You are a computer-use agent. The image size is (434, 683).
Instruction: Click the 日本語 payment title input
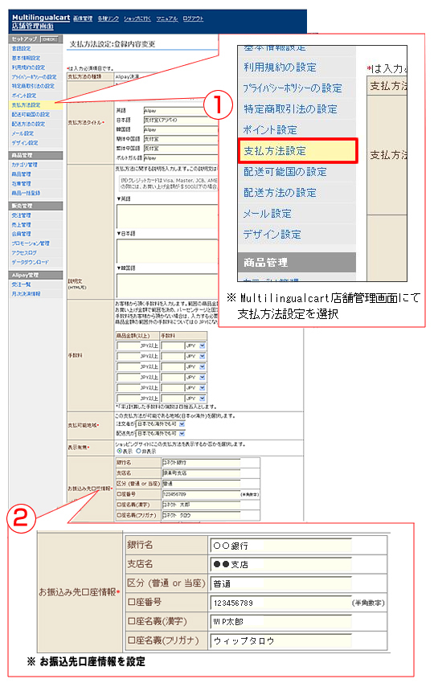(180, 120)
